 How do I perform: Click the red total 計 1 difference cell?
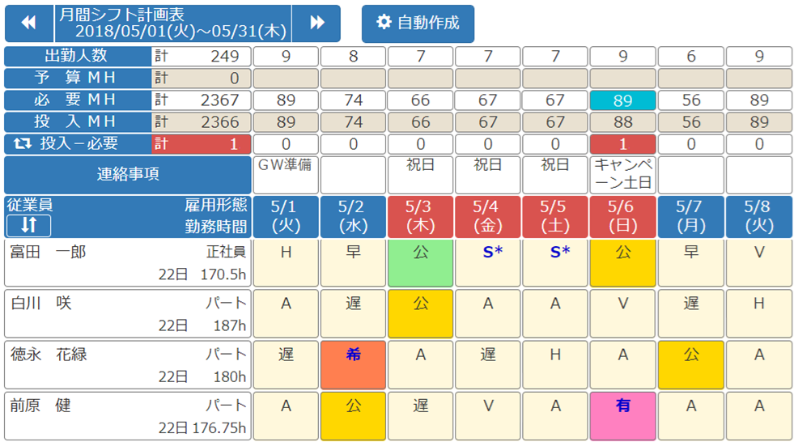(202, 144)
